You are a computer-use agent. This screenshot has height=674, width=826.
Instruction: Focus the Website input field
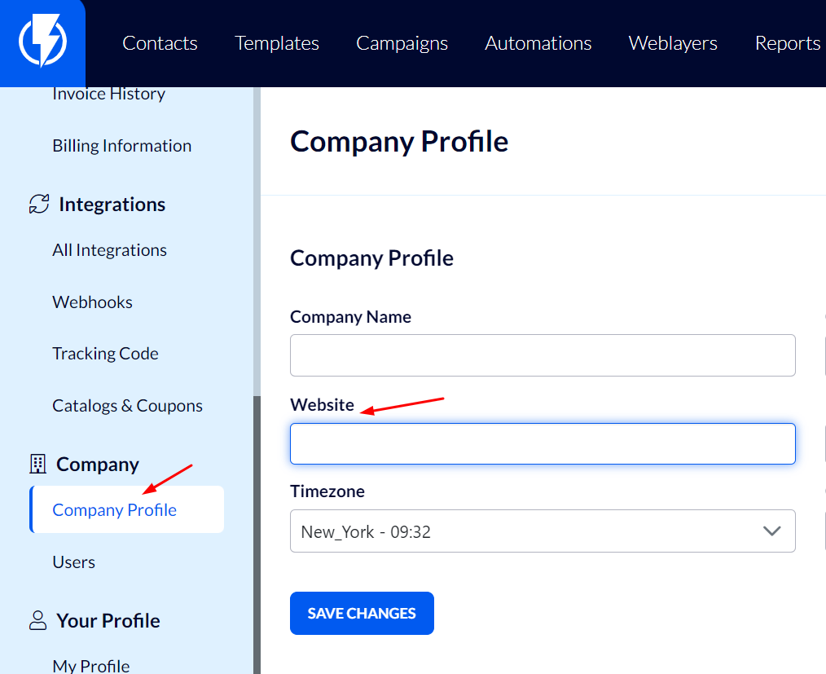[x=543, y=443]
